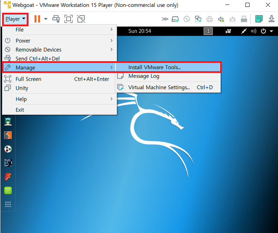Select Unity in the Player menu
The width and height of the screenshot is (278, 233).
click(59, 88)
